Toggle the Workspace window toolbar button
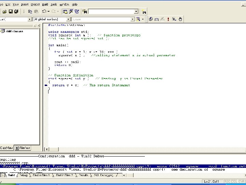Viewport: 246px width, 185px height. (66, 12)
